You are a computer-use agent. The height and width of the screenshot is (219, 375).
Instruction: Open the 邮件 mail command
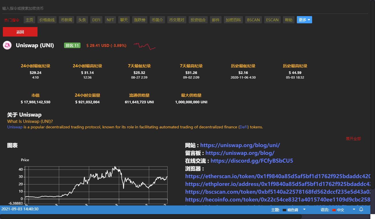216,20
